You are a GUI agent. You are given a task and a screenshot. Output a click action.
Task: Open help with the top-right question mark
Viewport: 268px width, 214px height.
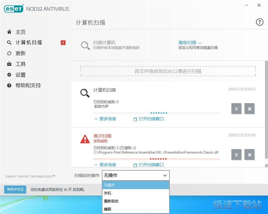(x=259, y=22)
